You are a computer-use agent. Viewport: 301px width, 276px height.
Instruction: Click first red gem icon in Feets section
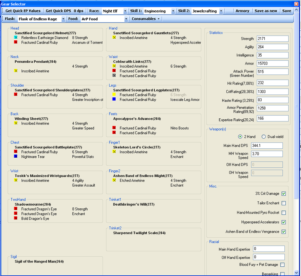[x=114, y=128]
